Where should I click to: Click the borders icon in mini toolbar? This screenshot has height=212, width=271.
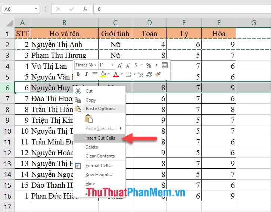[x=128, y=74]
